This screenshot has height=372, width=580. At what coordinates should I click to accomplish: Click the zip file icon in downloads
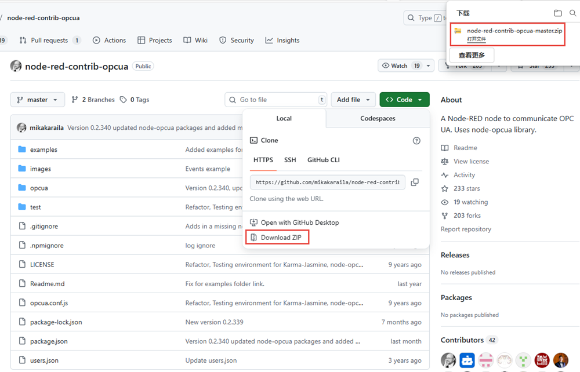(x=458, y=31)
